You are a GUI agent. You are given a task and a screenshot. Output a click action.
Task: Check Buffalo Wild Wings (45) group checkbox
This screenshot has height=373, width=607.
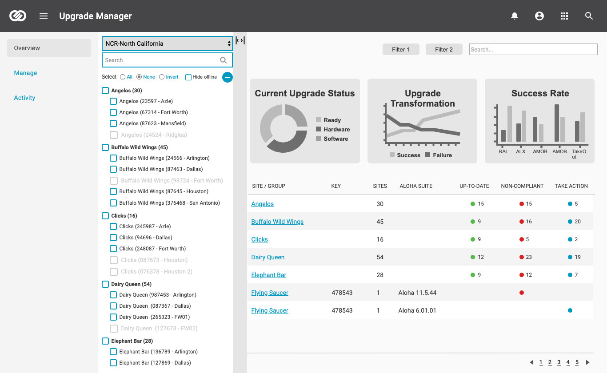tap(105, 147)
